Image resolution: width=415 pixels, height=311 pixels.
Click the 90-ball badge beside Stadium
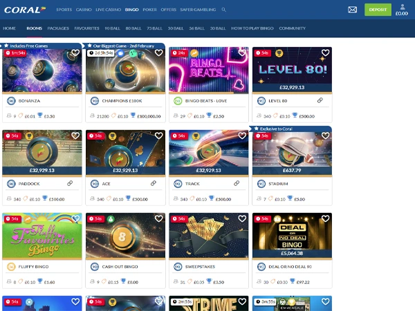tap(261, 184)
